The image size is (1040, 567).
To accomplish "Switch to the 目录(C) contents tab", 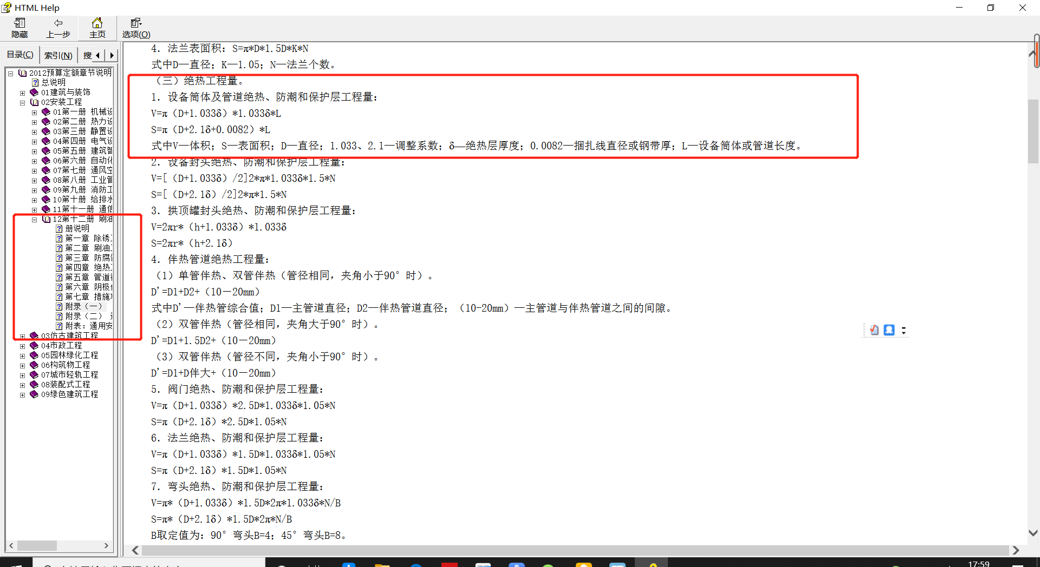I will point(20,55).
